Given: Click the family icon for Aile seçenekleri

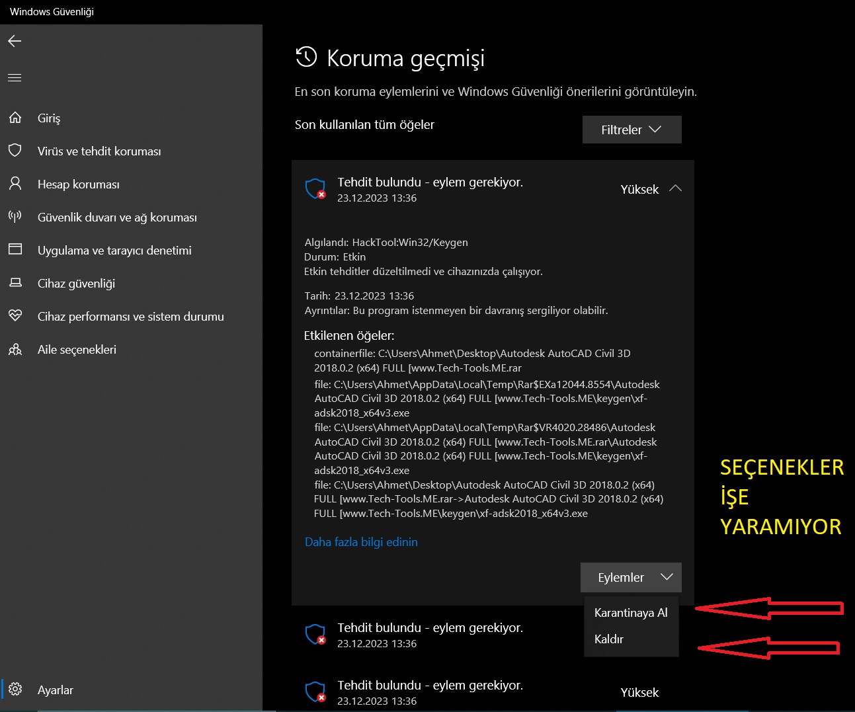Looking at the screenshot, I should click(x=15, y=349).
